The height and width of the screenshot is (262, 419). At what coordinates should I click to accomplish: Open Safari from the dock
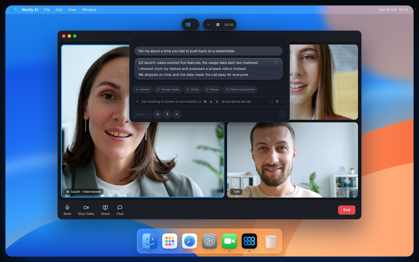click(190, 241)
